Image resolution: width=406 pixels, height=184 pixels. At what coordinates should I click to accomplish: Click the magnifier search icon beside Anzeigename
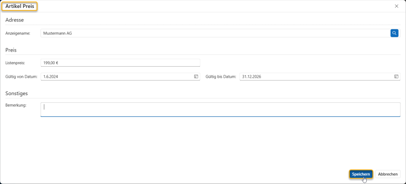tap(394, 33)
